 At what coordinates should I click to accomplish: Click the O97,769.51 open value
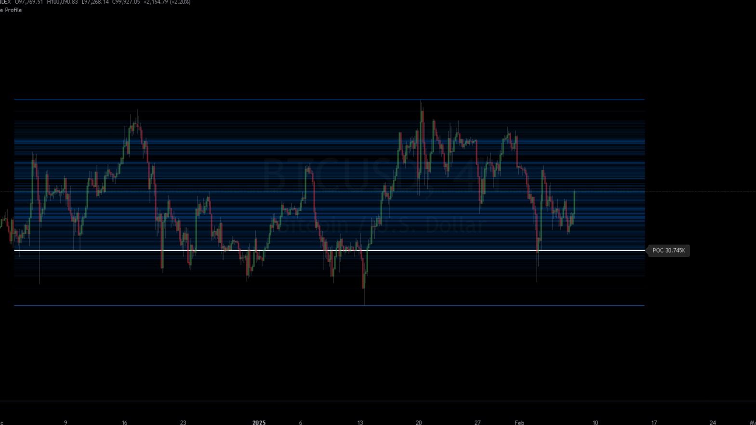tap(29, 2)
